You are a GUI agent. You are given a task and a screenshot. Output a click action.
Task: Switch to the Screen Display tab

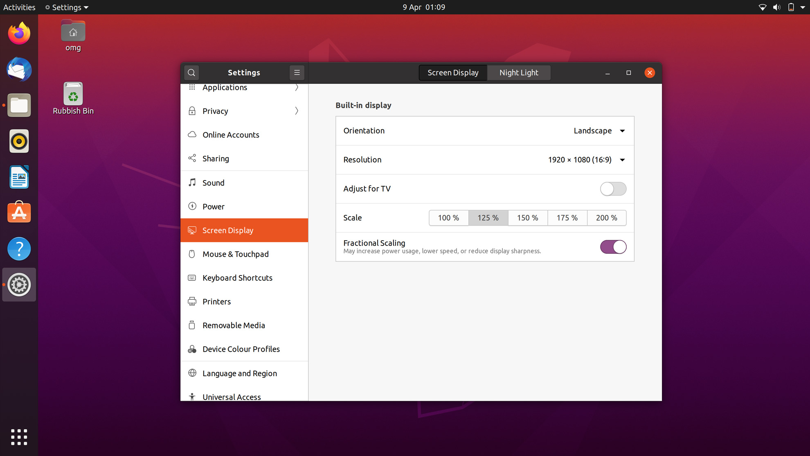click(453, 72)
